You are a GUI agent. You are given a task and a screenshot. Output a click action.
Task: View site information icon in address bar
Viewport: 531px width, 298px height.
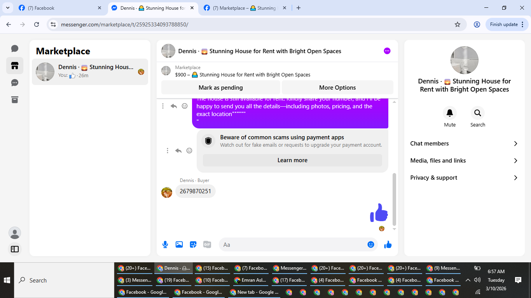(x=53, y=24)
